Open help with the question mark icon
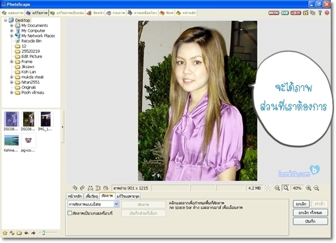Screen dimensions: 336x243 (327, 13)
